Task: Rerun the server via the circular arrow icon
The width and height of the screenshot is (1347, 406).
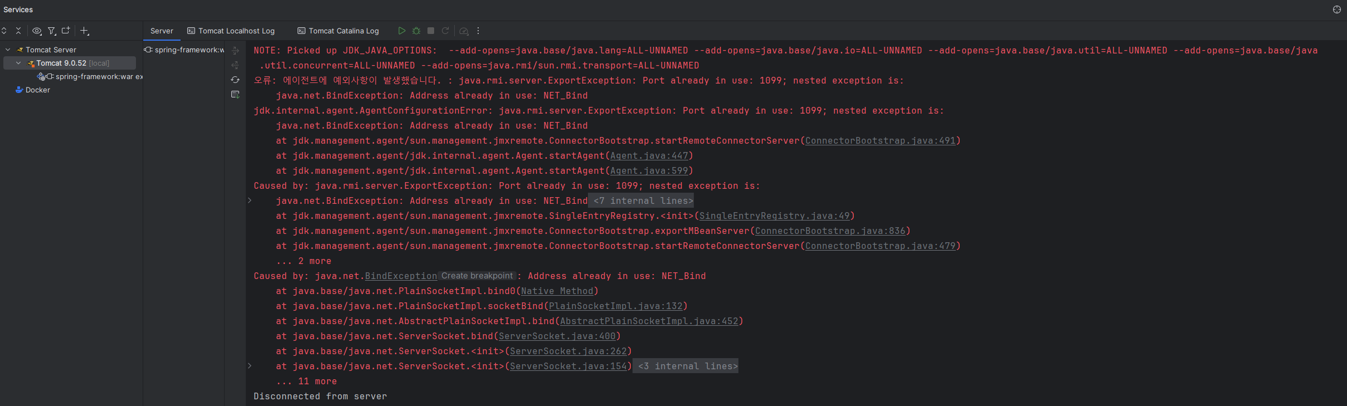Action: tap(444, 31)
